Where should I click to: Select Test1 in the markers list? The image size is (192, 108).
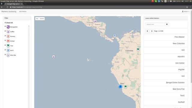click(166, 95)
